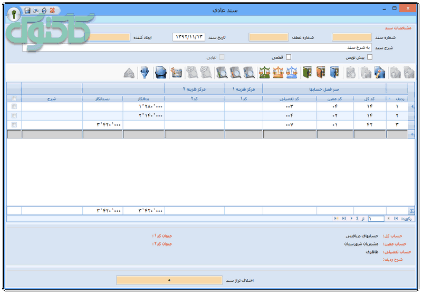Go to first record in navigator
This screenshot has height=294, width=422.
click(396, 219)
